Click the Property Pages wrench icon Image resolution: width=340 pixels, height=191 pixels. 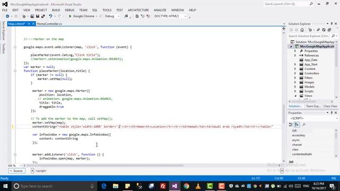click(x=304, y=125)
